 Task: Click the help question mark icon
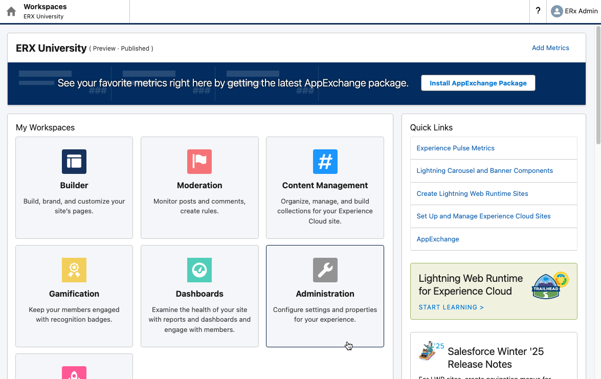click(538, 11)
